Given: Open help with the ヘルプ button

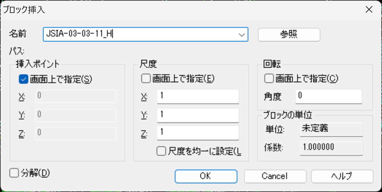Looking at the screenshot, I should click(x=342, y=176).
